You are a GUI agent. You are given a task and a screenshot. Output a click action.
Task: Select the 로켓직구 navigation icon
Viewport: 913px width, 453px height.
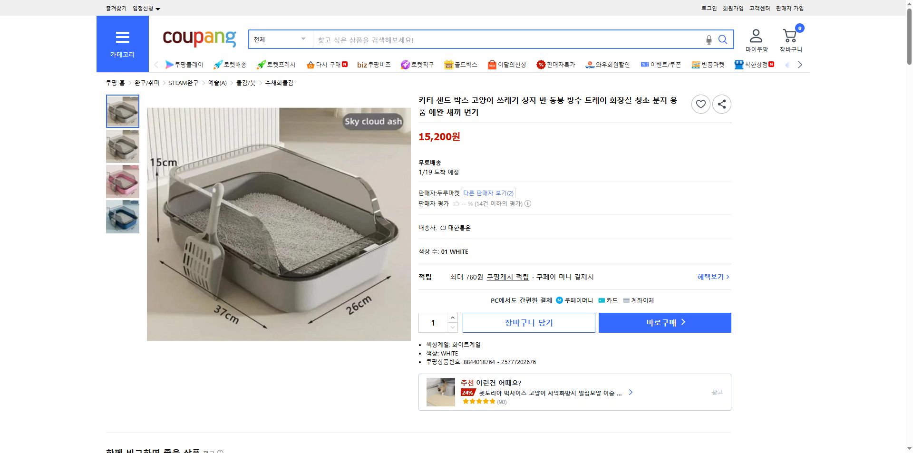click(x=405, y=64)
